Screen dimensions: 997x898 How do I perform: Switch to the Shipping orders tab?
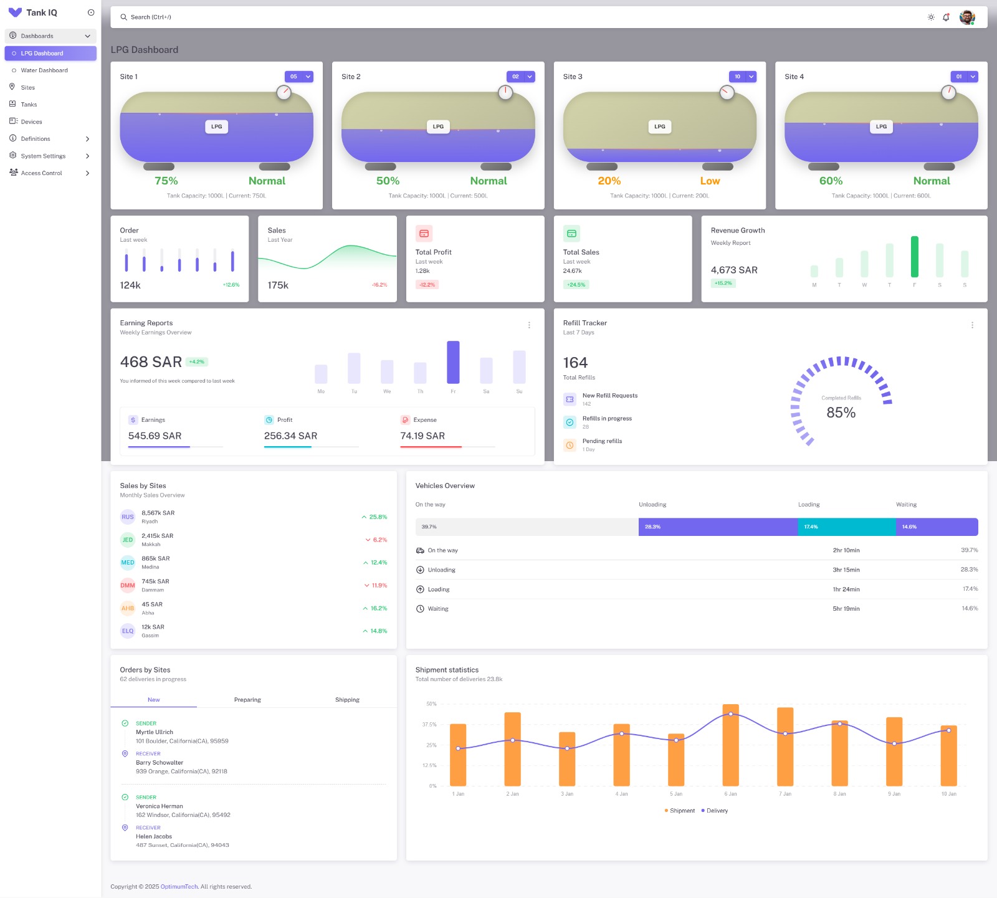(x=347, y=700)
